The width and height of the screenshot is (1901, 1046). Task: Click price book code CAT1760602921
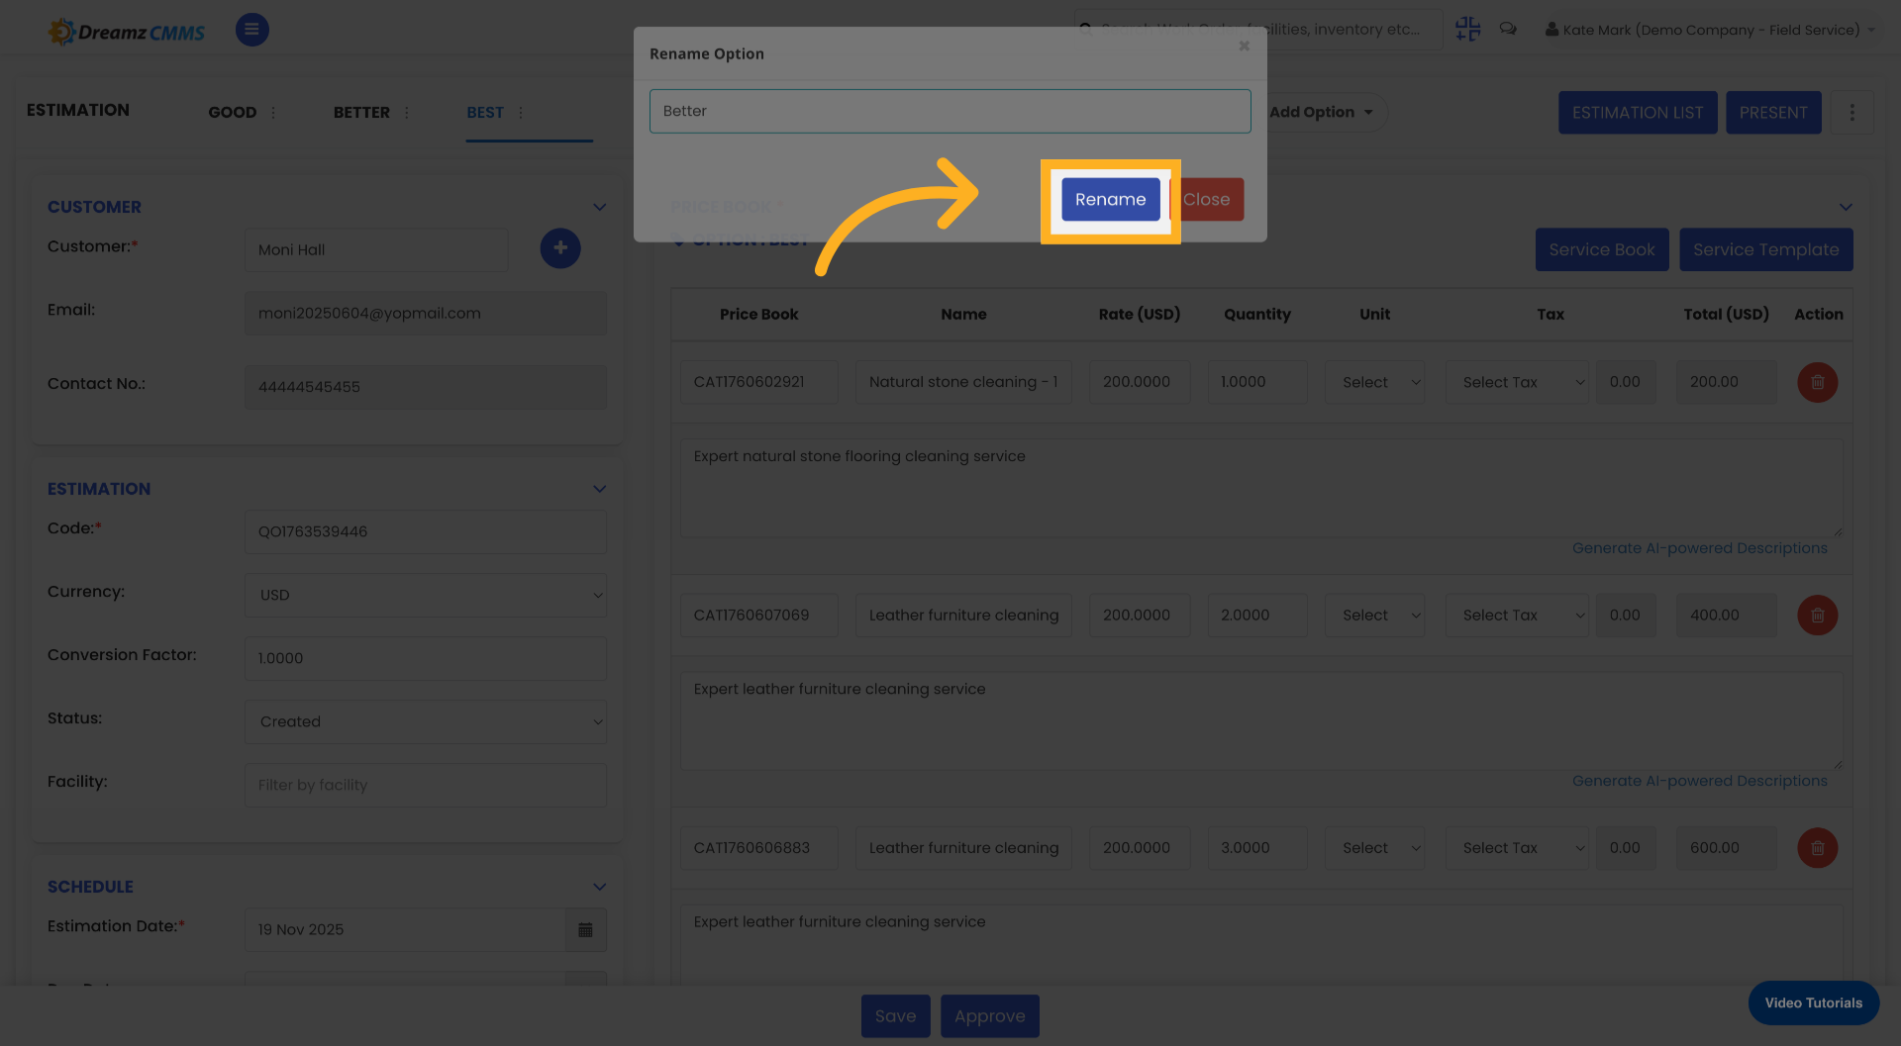point(758,382)
